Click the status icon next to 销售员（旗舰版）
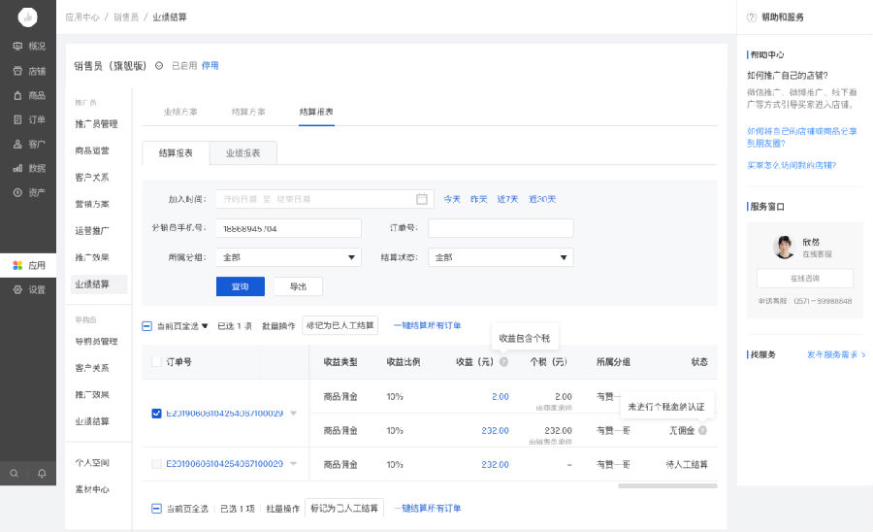This screenshot has height=532, width=873. point(159,66)
